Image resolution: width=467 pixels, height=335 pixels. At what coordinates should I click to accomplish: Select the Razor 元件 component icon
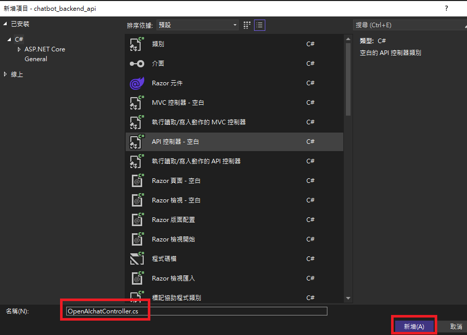point(137,83)
